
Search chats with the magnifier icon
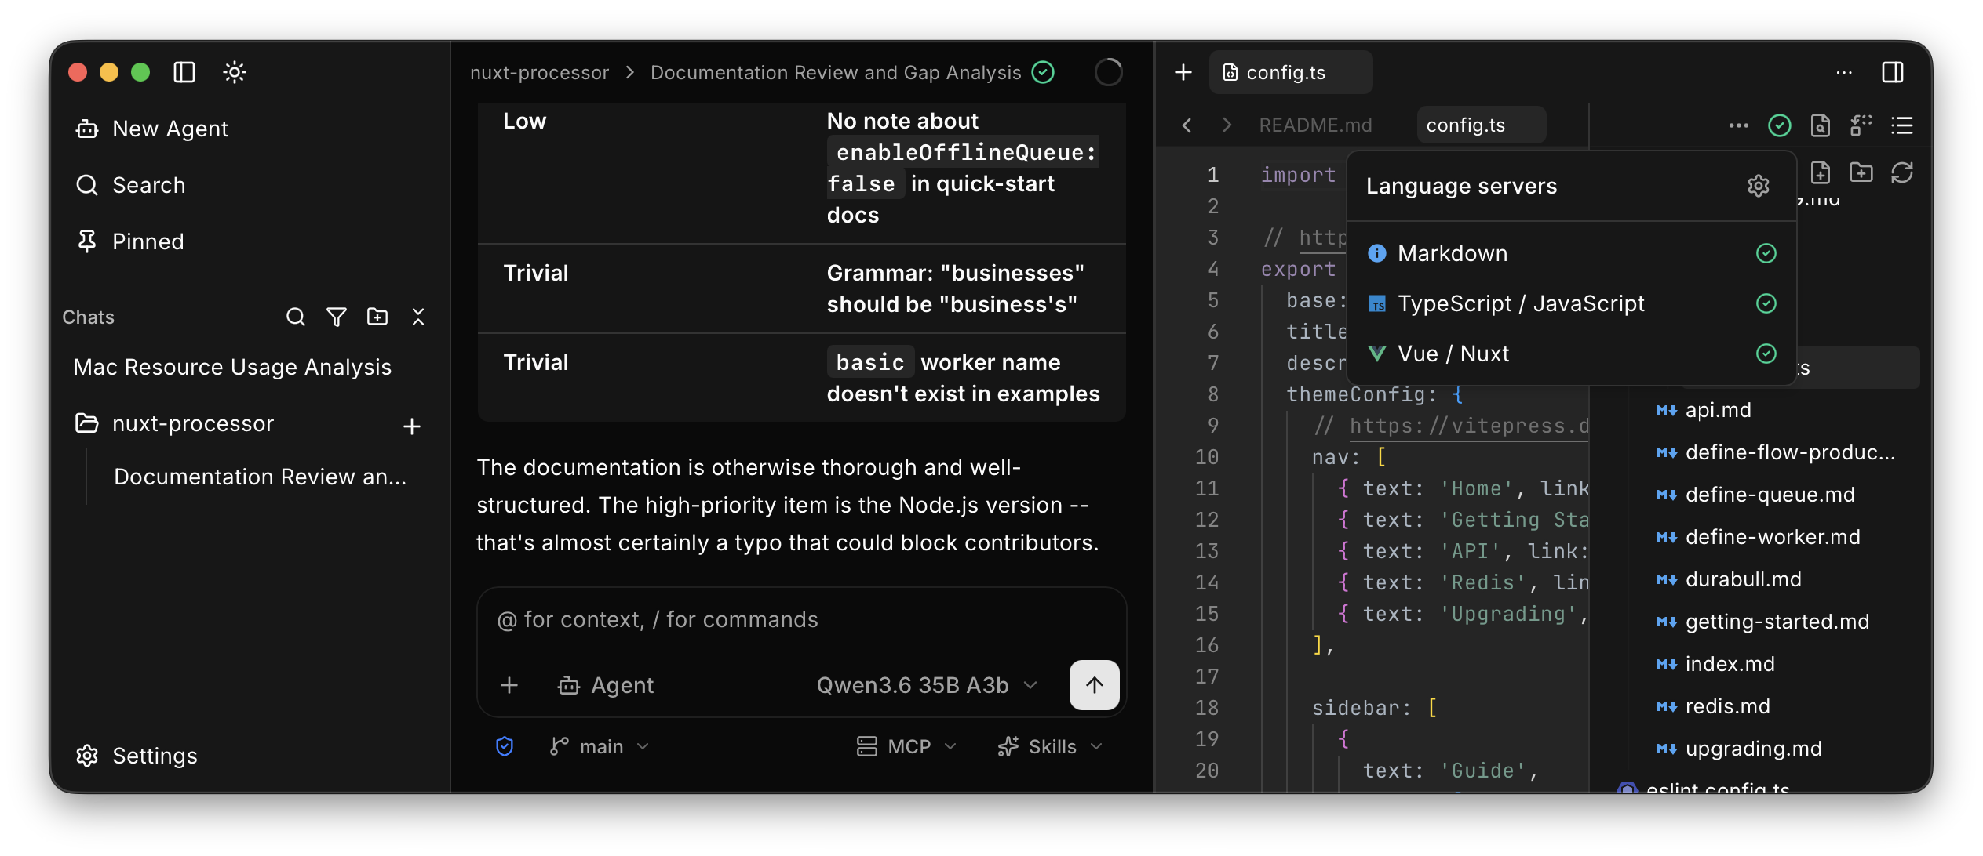(296, 317)
